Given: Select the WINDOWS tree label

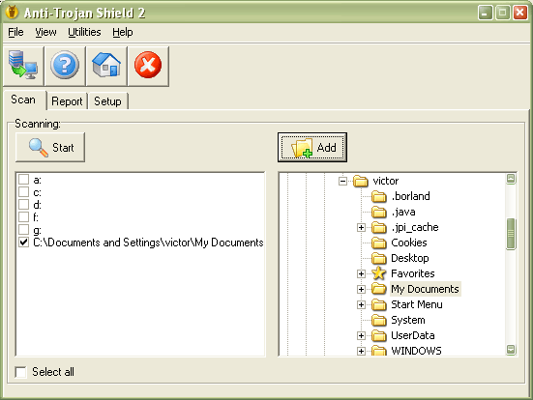Looking at the screenshot, I should tap(416, 351).
